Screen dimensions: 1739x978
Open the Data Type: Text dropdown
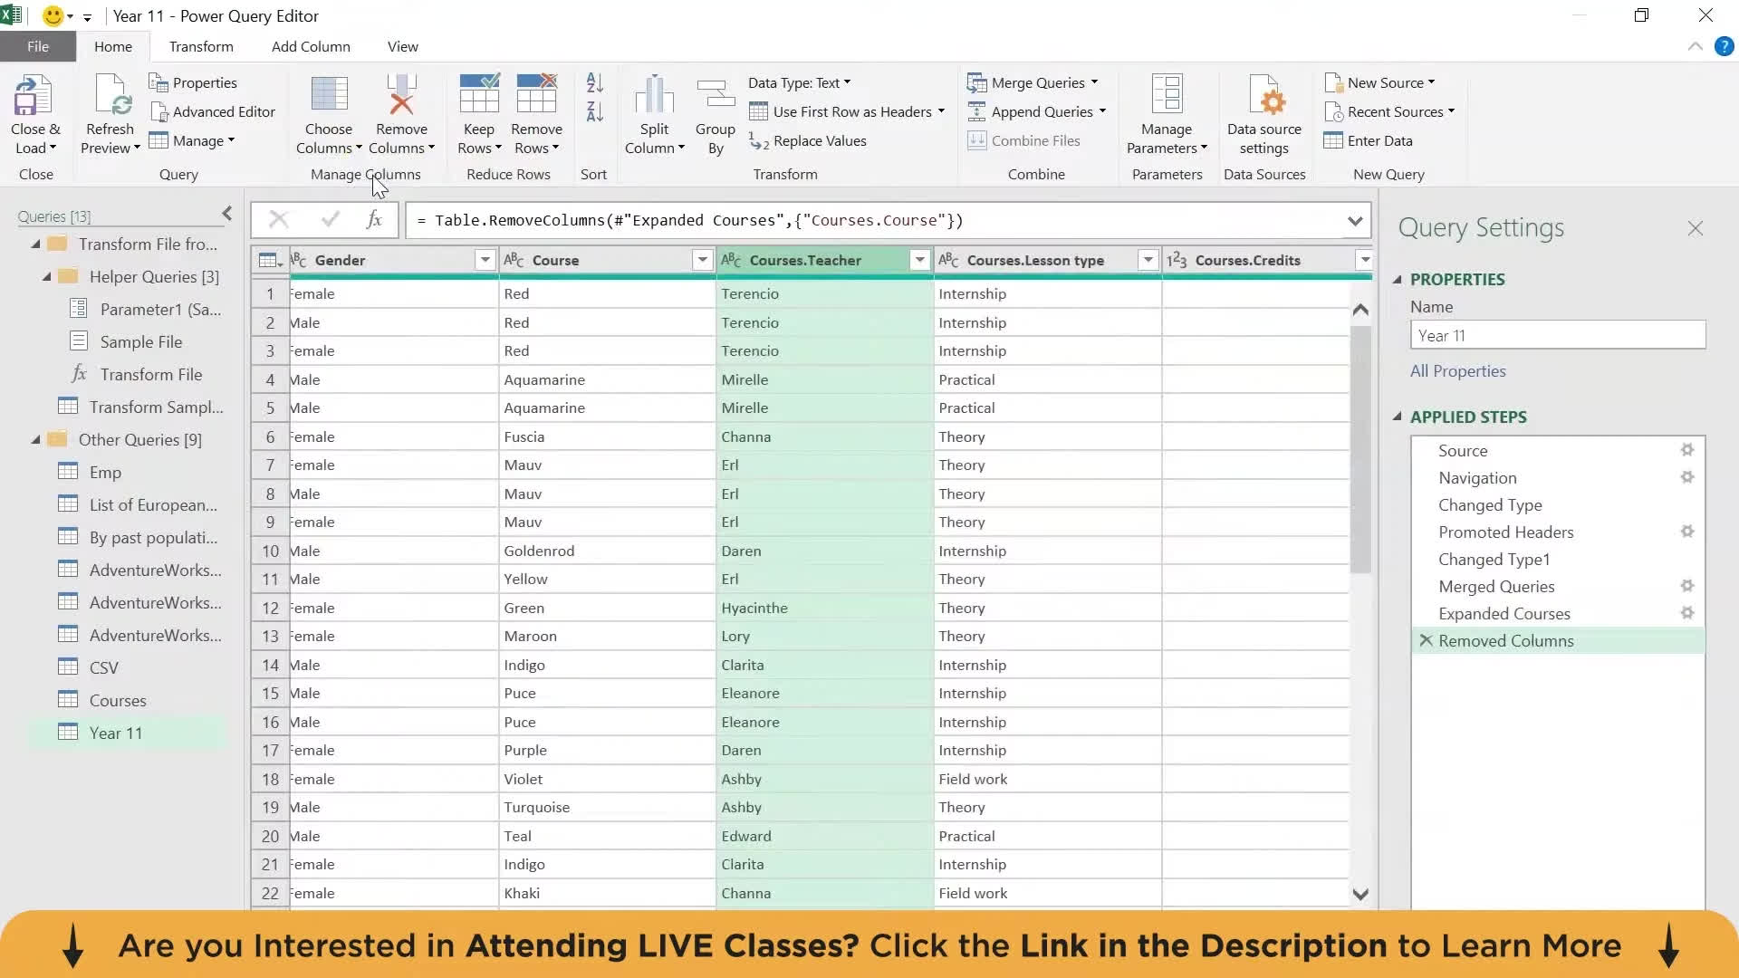(800, 82)
